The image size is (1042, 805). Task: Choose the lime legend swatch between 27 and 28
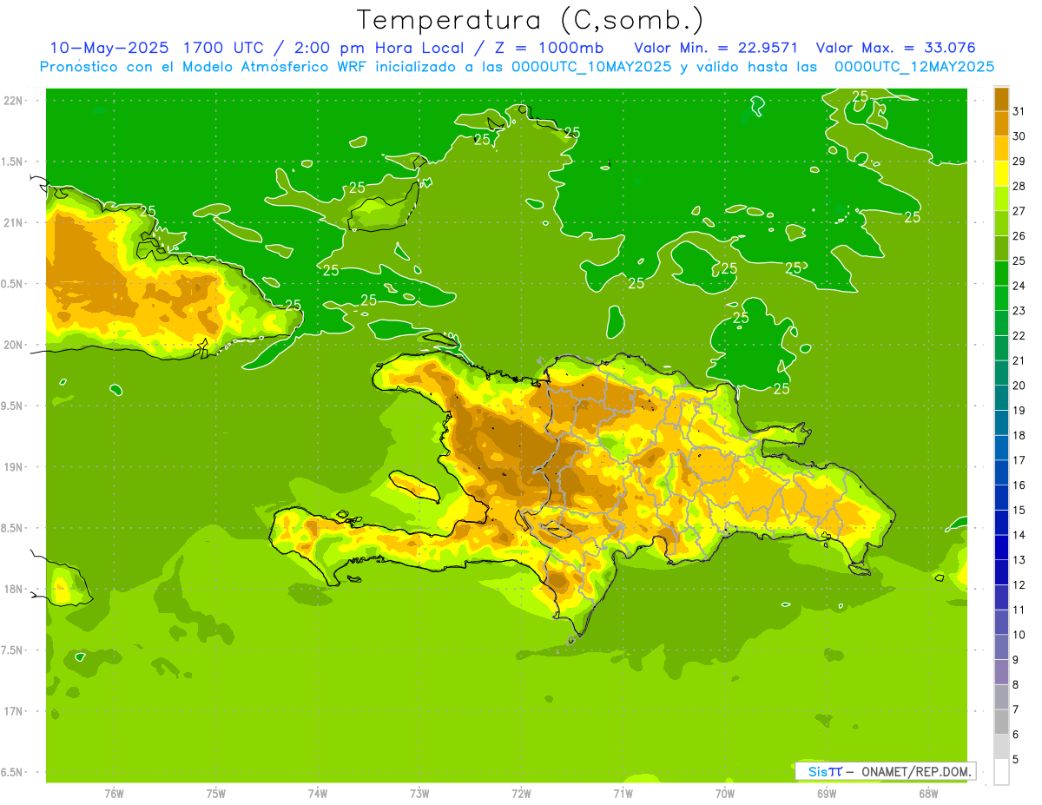click(x=1001, y=198)
